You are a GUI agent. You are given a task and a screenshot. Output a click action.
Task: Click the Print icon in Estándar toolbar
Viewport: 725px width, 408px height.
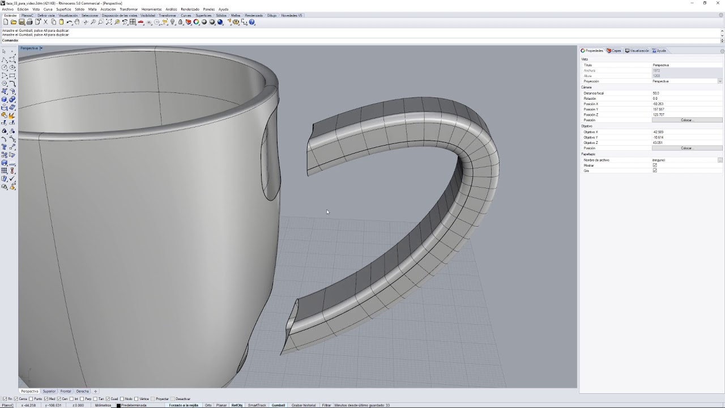29,22
